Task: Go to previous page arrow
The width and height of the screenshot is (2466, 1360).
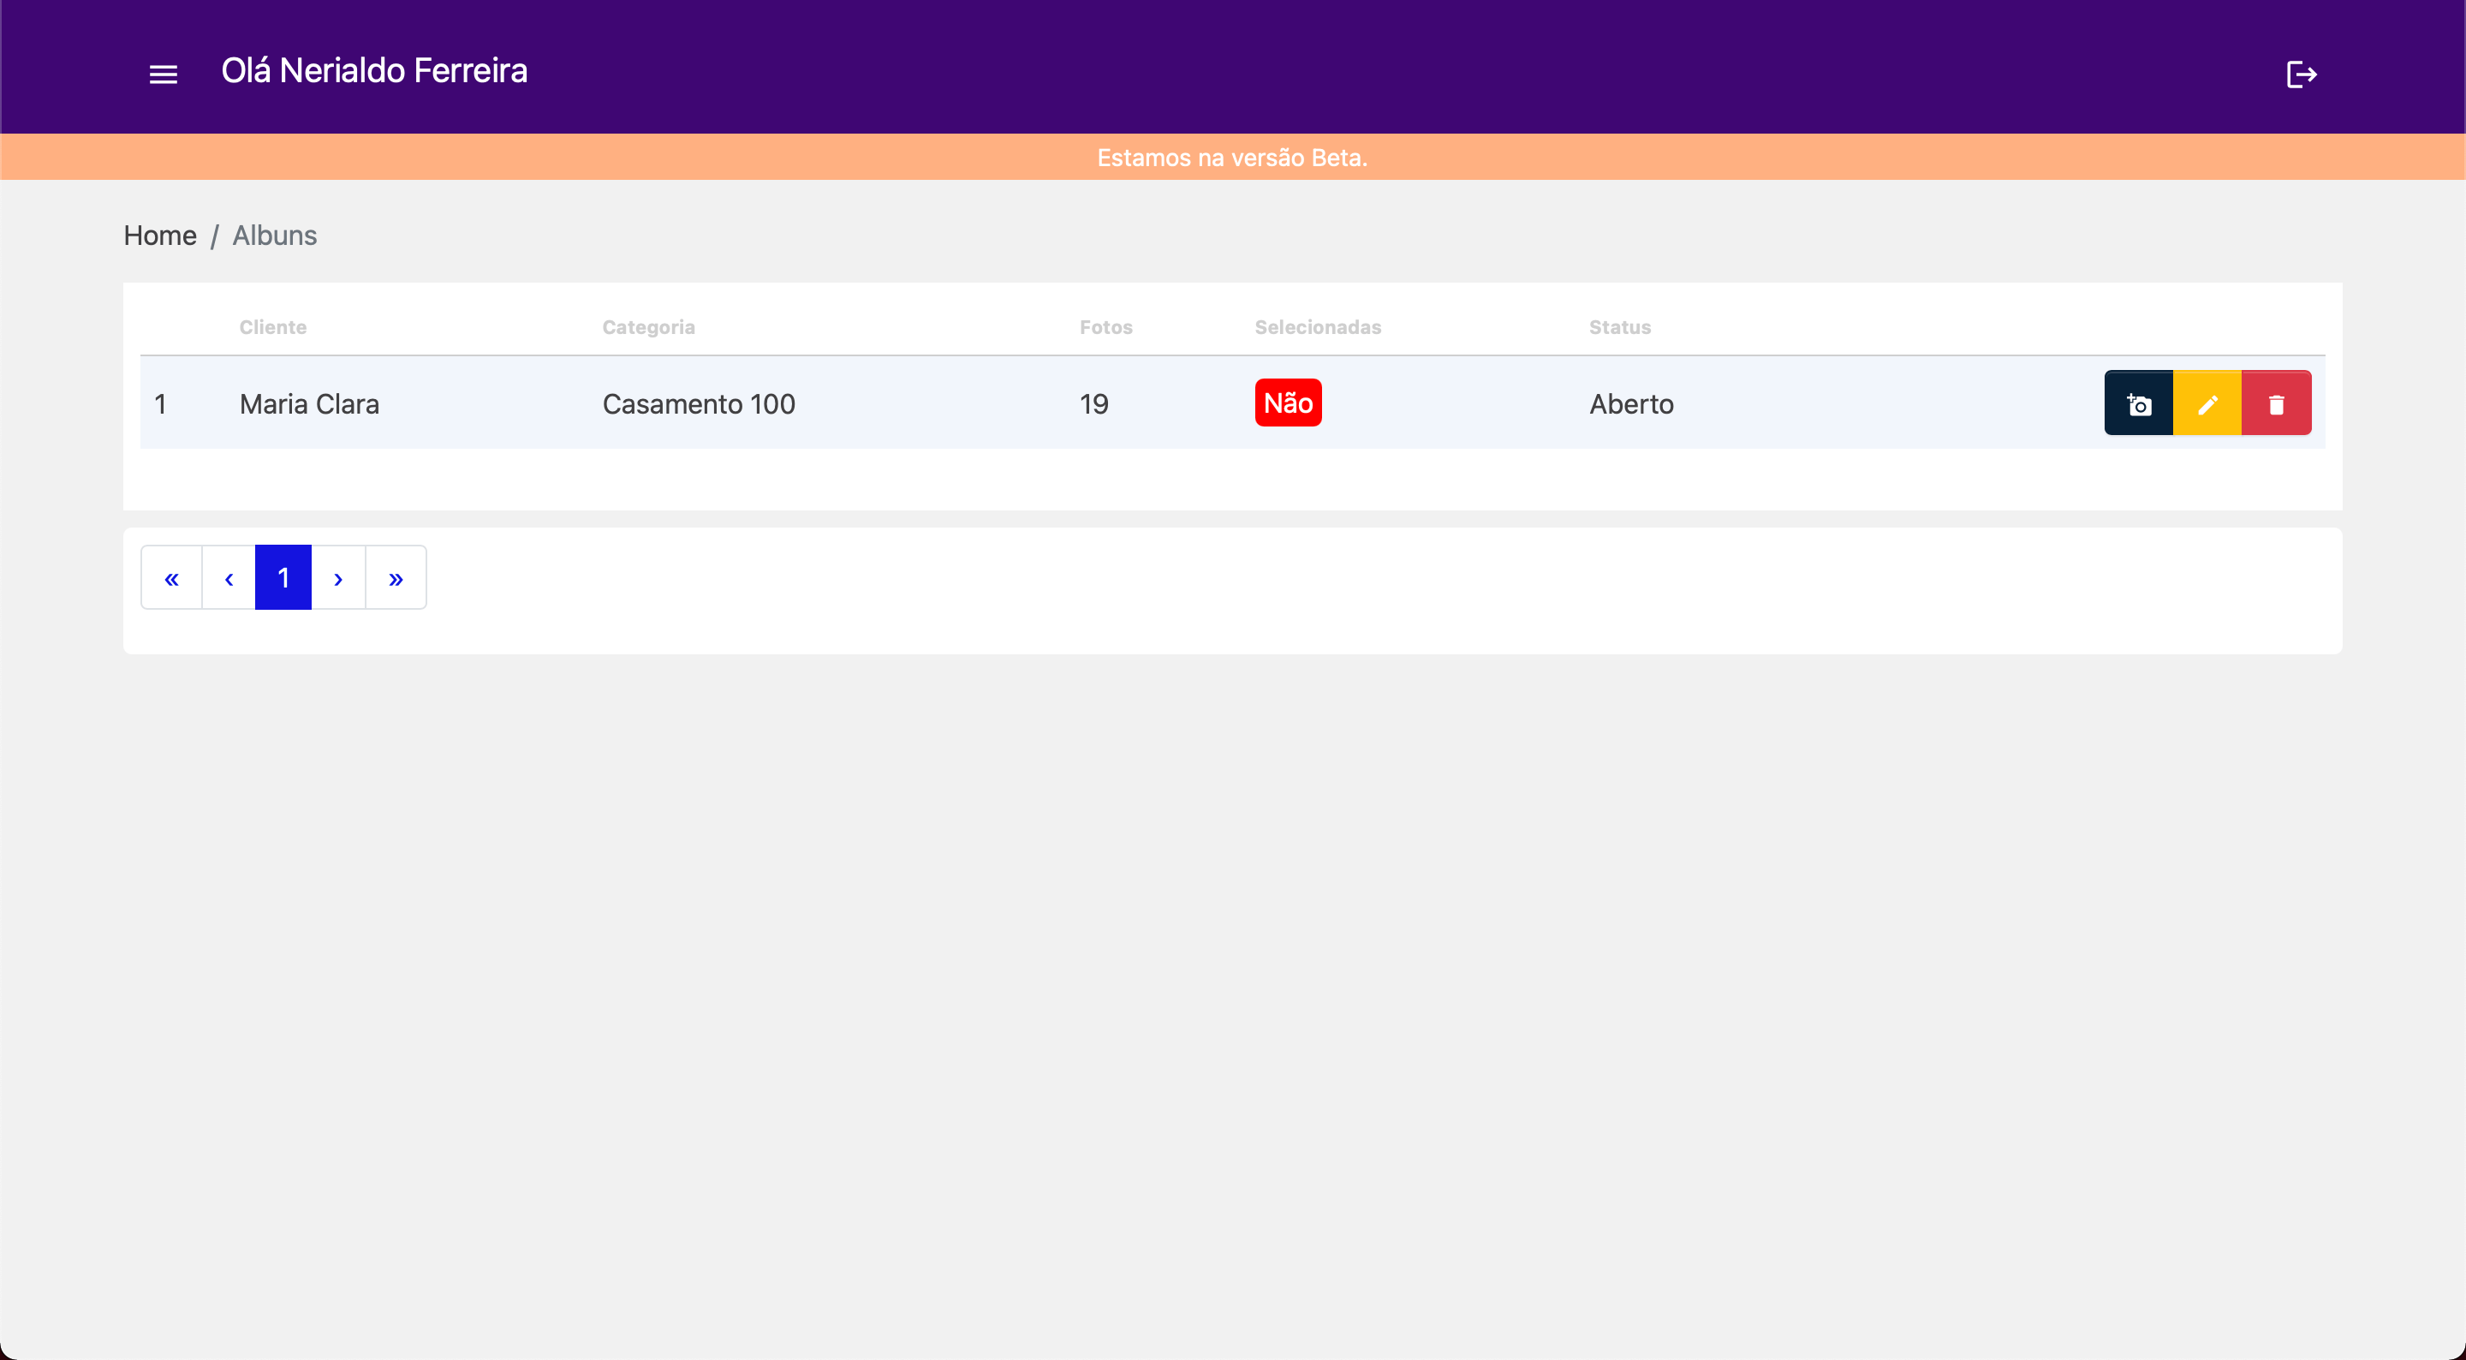Action: [x=229, y=577]
